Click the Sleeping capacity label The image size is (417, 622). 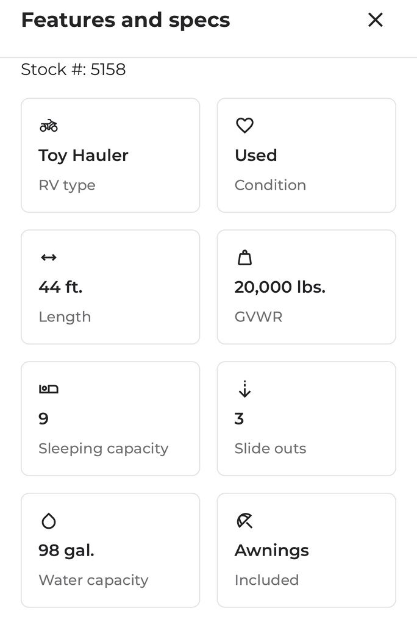tap(103, 449)
